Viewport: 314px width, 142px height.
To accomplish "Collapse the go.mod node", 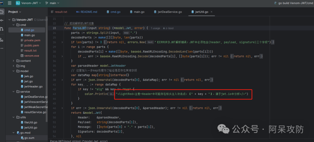I will [x=13, y=133].
